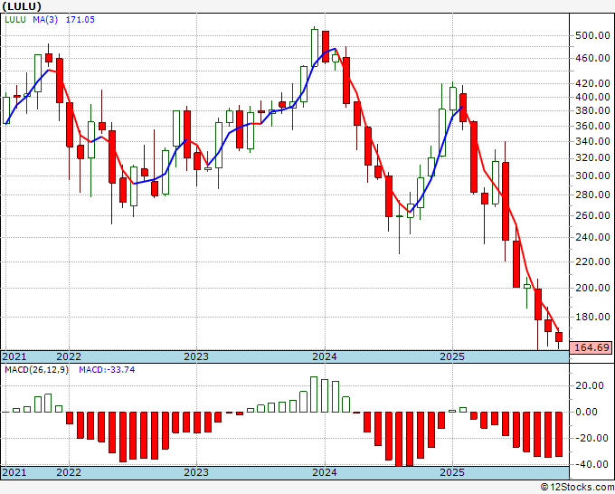The image size is (615, 494).
Task: Click the 240.00 price axis label
Action: click(x=592, y=237)
